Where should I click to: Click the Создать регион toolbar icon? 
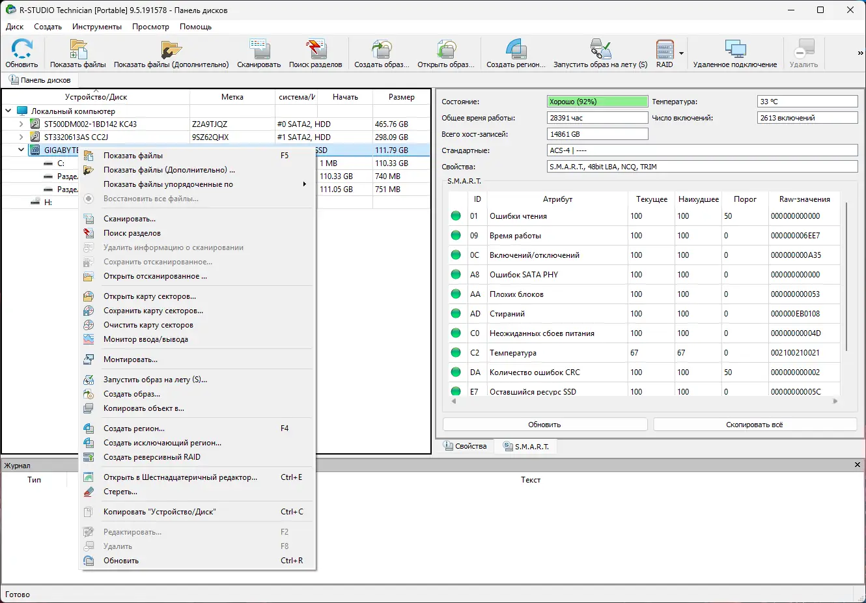coord(516,53)
